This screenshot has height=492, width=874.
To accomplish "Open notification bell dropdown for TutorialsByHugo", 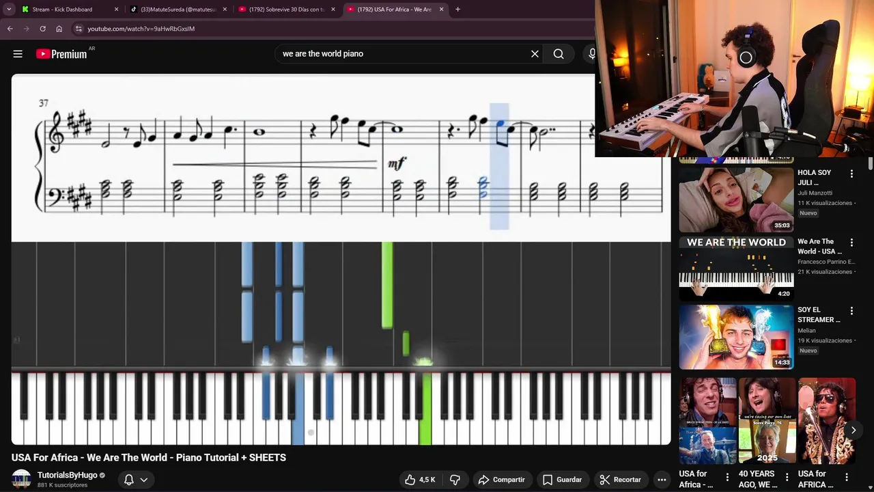I will click(x=136, y=480).
